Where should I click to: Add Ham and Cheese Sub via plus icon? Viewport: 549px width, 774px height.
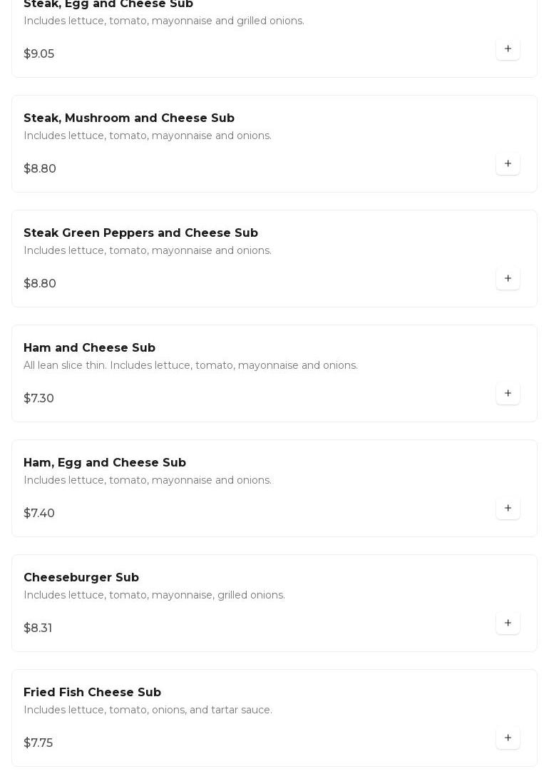508,393
